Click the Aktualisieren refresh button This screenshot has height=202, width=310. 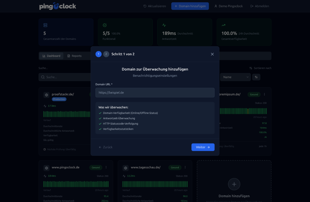pyautogui.click(x=154, y=6)
